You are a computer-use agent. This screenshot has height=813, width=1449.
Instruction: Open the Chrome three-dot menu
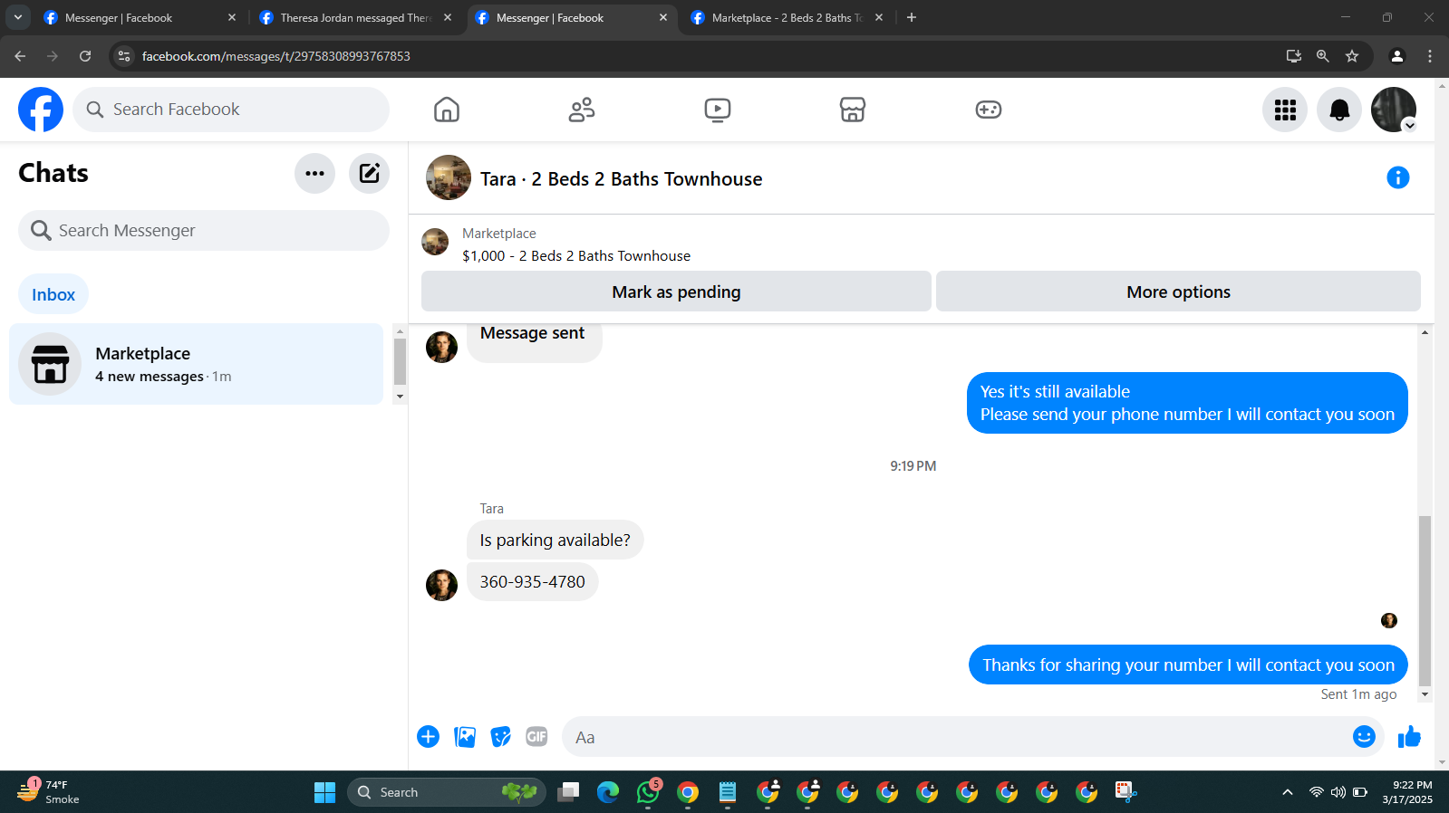[x=1430, y=56]
